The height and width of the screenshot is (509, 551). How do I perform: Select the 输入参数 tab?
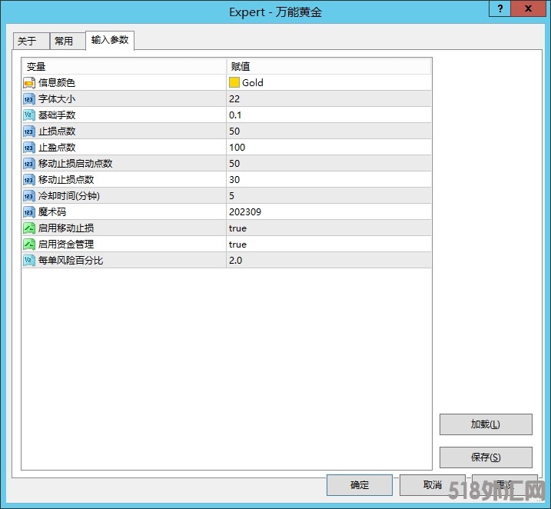tap(110, 40)
